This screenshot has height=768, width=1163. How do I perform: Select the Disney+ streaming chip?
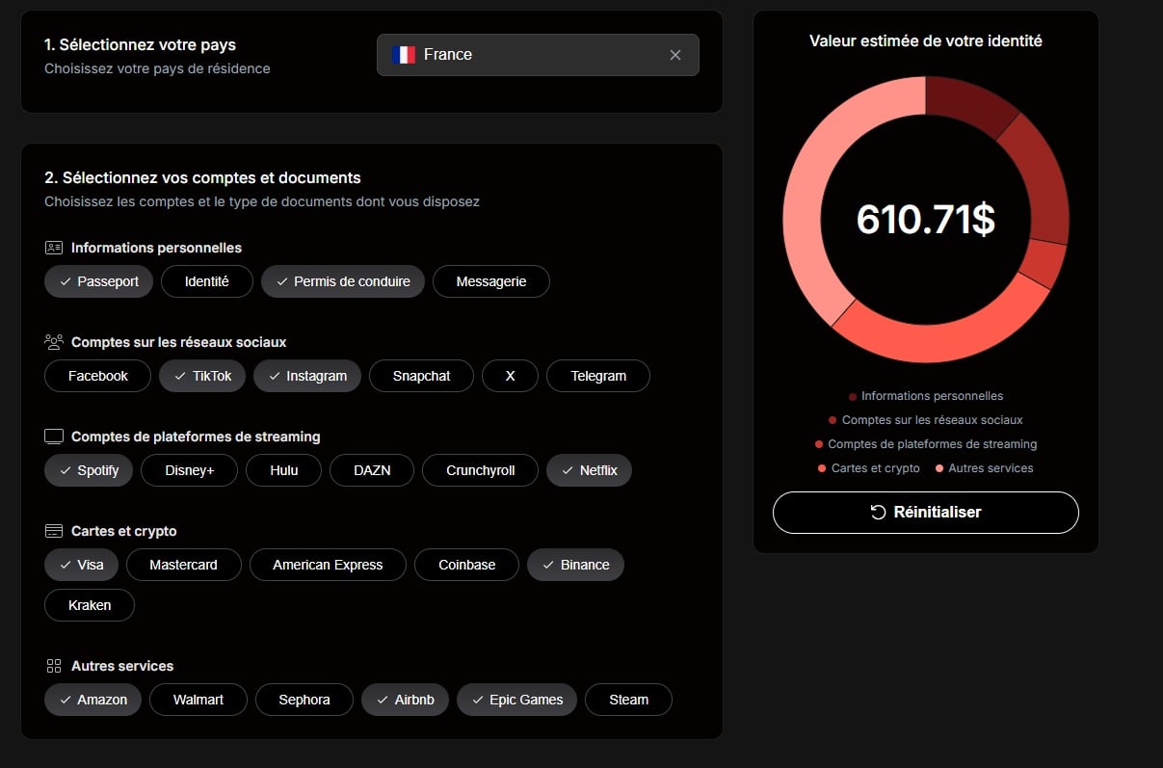click(189, 470)
